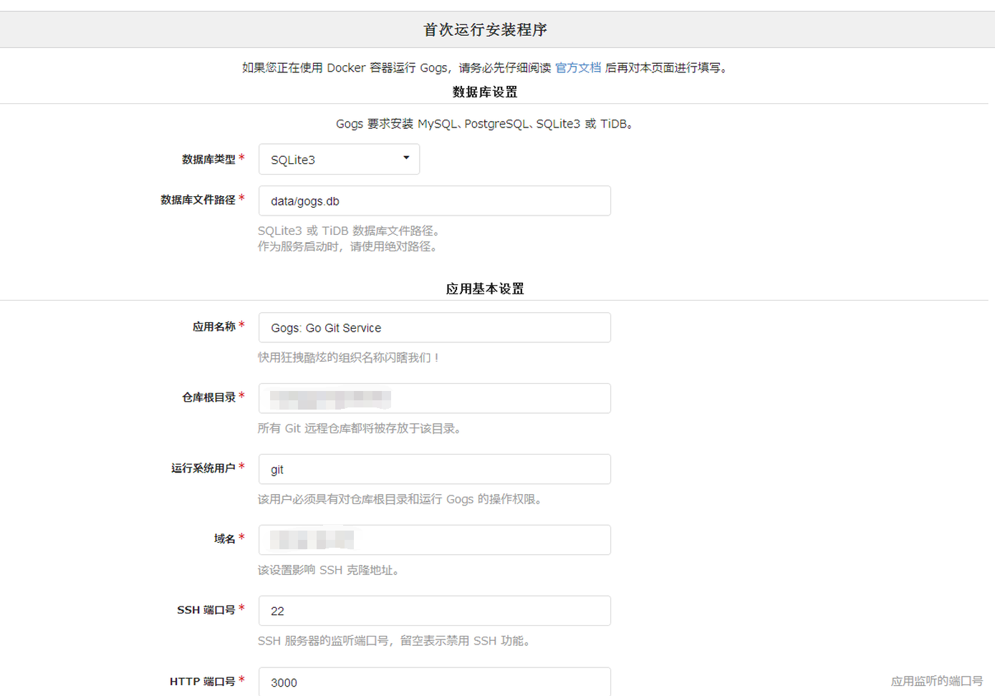Viewport: 995px width, 696px height.
Task: Click the 仓库根目录 label
Action: coord(208,397)
